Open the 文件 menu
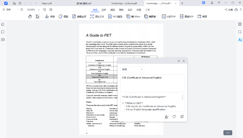This screenshot has width=243, height=138. [x=7, y=10]
